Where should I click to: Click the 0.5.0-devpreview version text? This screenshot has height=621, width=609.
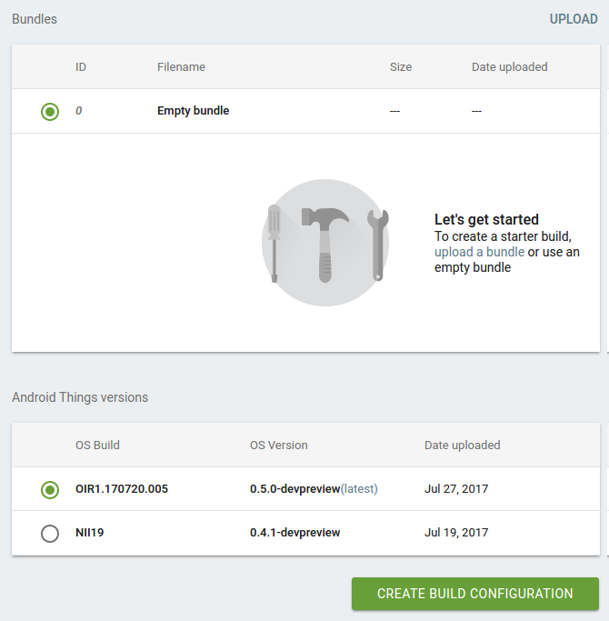[295, 489]
